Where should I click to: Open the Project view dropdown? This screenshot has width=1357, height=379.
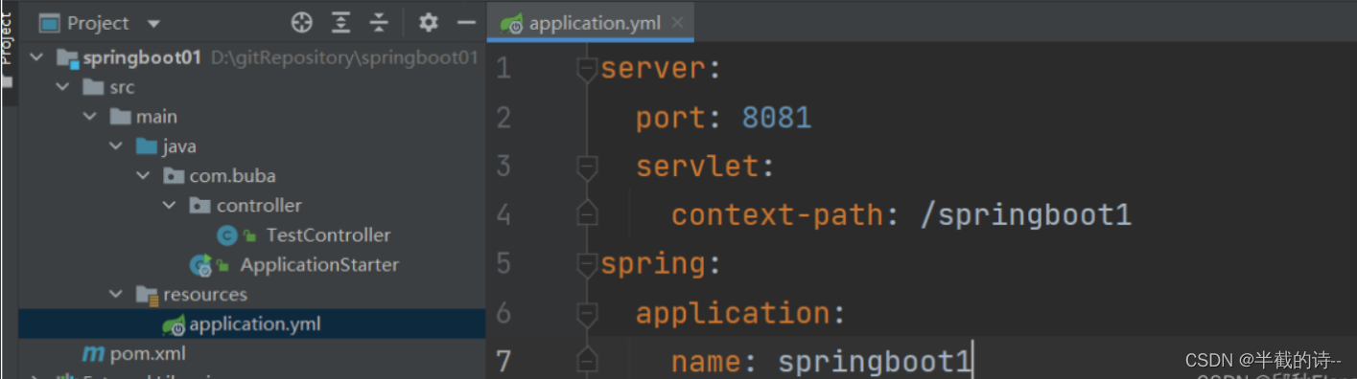[153, 24]
